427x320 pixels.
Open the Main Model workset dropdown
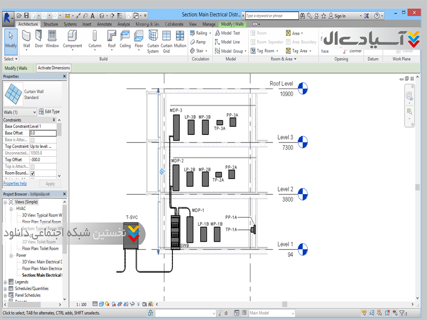pos(272,313)
